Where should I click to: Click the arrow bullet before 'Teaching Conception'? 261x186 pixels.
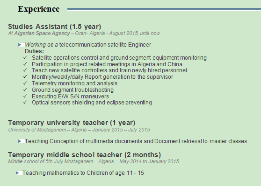point(20,141)
